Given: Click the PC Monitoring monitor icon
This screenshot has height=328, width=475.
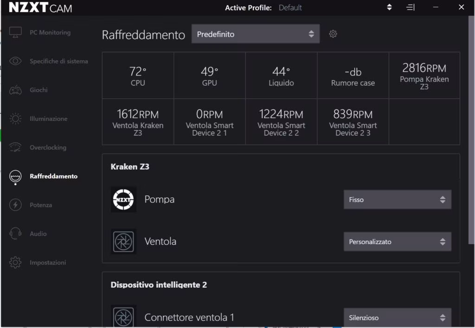Looking at the screenshot, I should [x=15, y=32].
